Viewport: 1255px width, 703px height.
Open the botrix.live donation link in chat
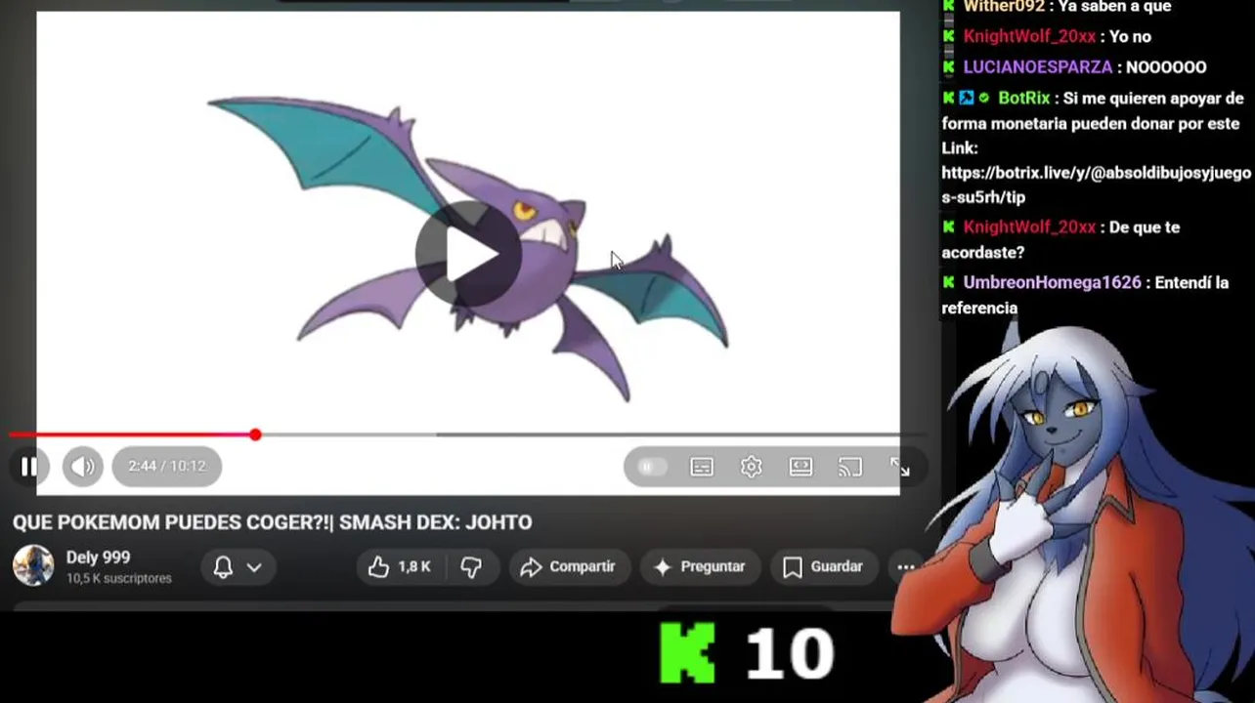[x=1096, y=185]
